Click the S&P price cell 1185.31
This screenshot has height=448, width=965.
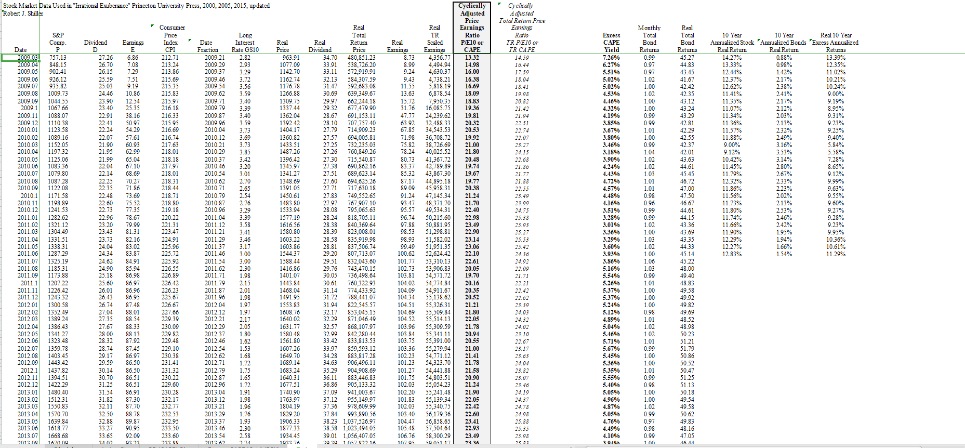[x=58, y=268]
